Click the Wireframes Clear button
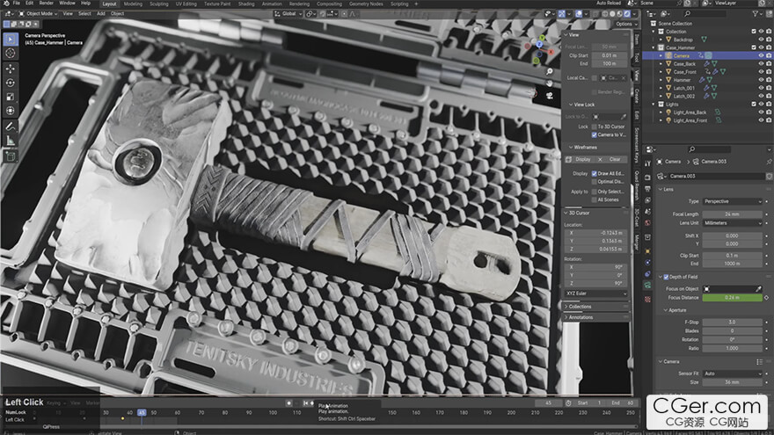774x435 pixels. click(610, 160)
